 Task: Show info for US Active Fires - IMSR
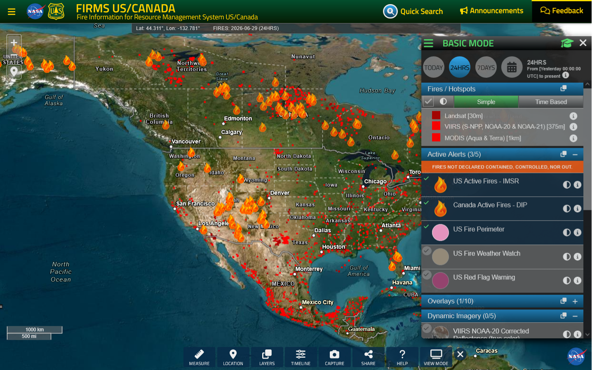point(578,185)
